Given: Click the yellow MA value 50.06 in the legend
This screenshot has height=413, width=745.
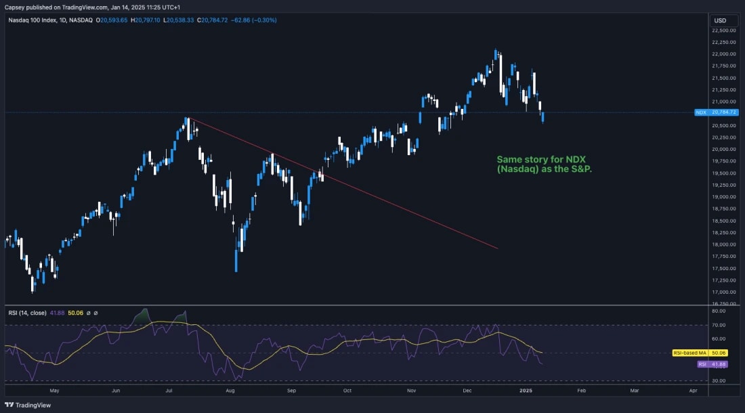Looking at the screenshot, I should (x=75, y=313).
